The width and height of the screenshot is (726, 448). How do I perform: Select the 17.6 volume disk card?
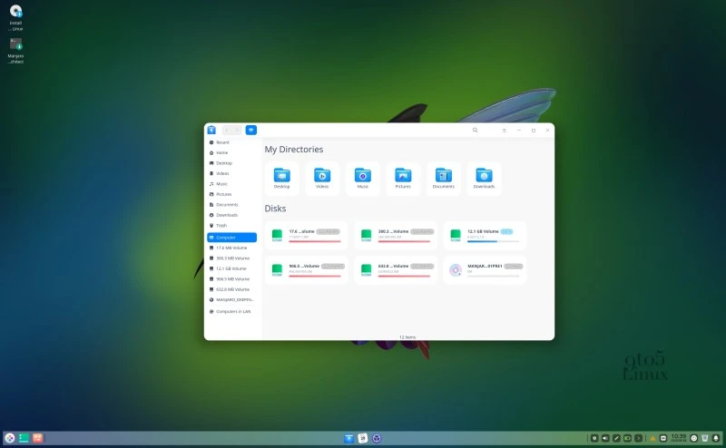click(306, 235)
